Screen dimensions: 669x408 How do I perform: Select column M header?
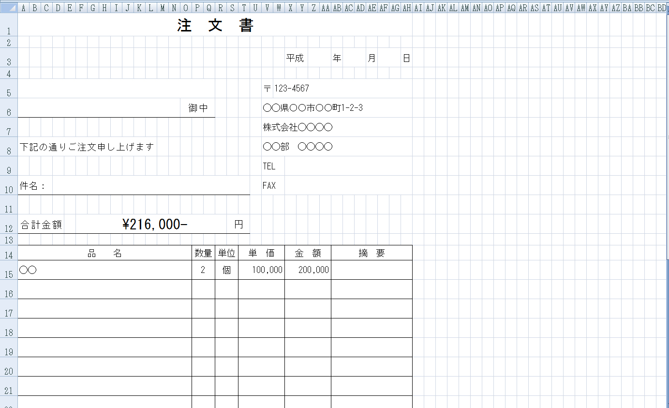(163, 8)
